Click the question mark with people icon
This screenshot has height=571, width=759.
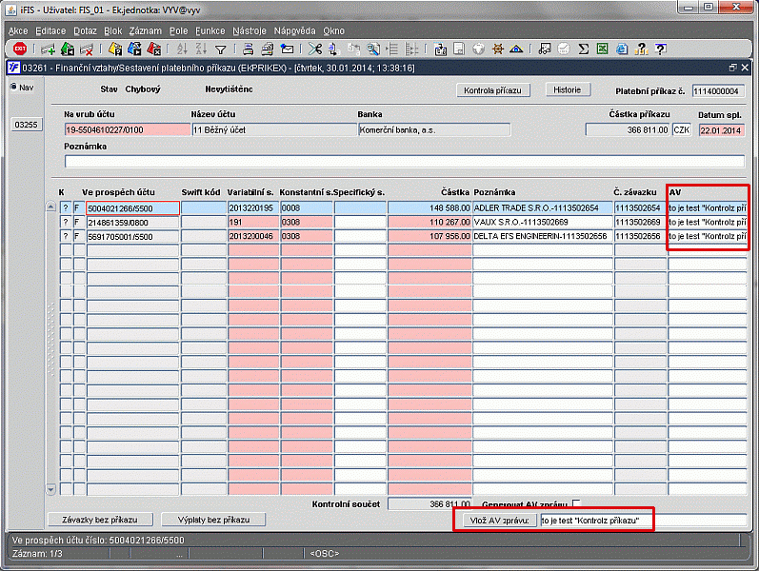point(642,49)
